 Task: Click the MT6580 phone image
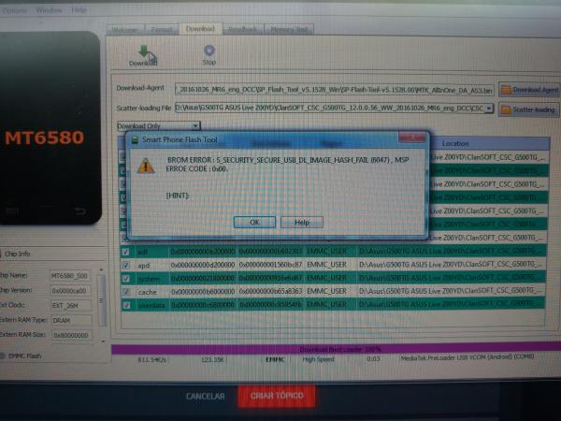coord(50,128)
